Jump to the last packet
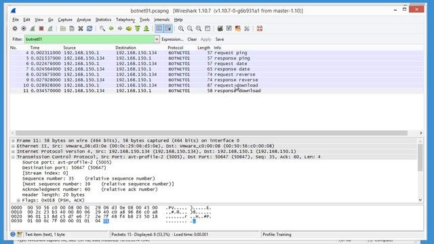Screen dimensions: 434x244 (x=146, y=28)
